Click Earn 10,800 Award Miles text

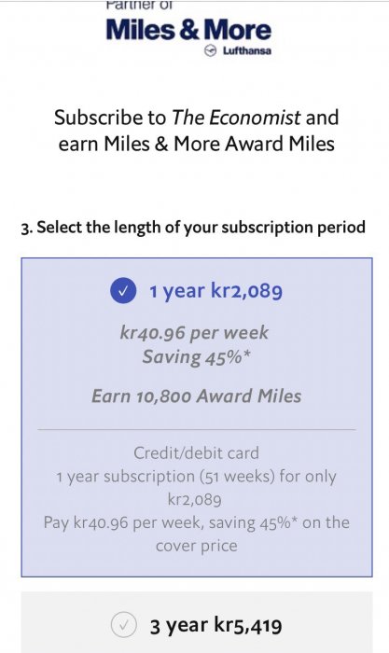197,396
